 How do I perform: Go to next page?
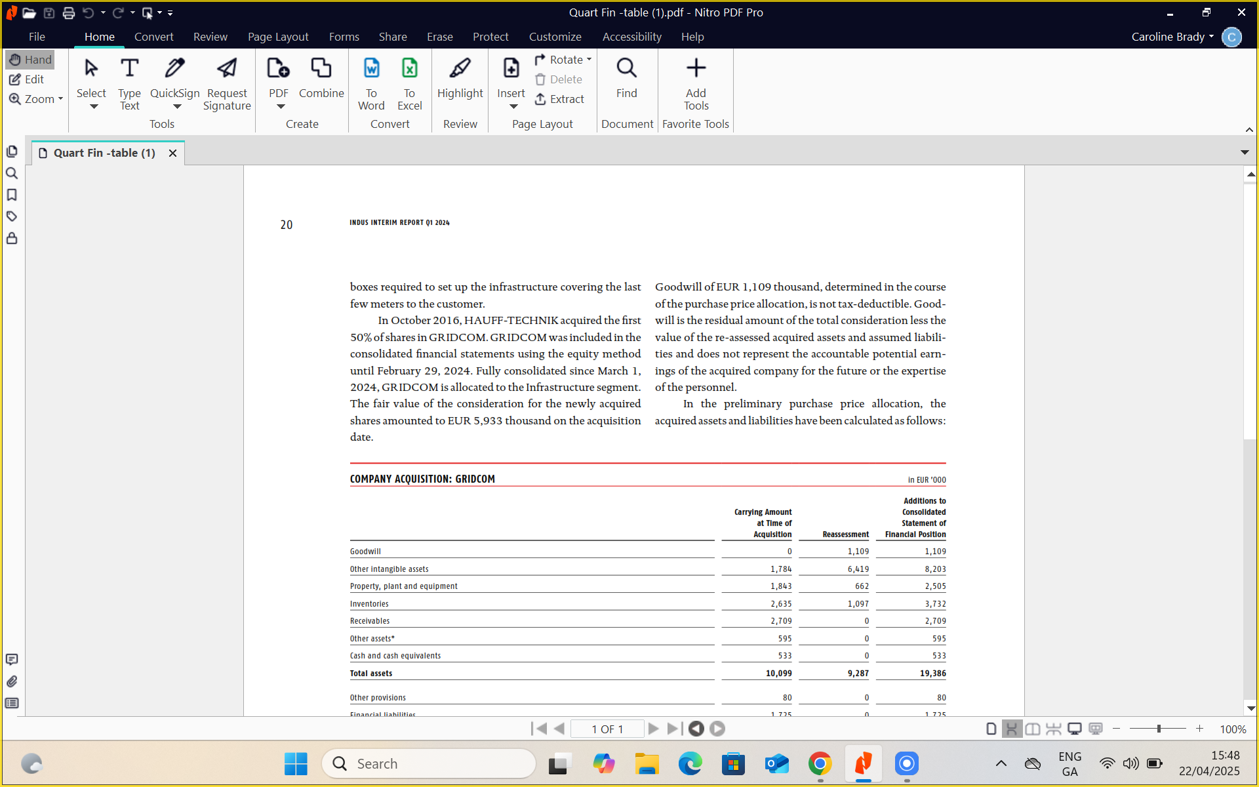[x=653, y=729]
